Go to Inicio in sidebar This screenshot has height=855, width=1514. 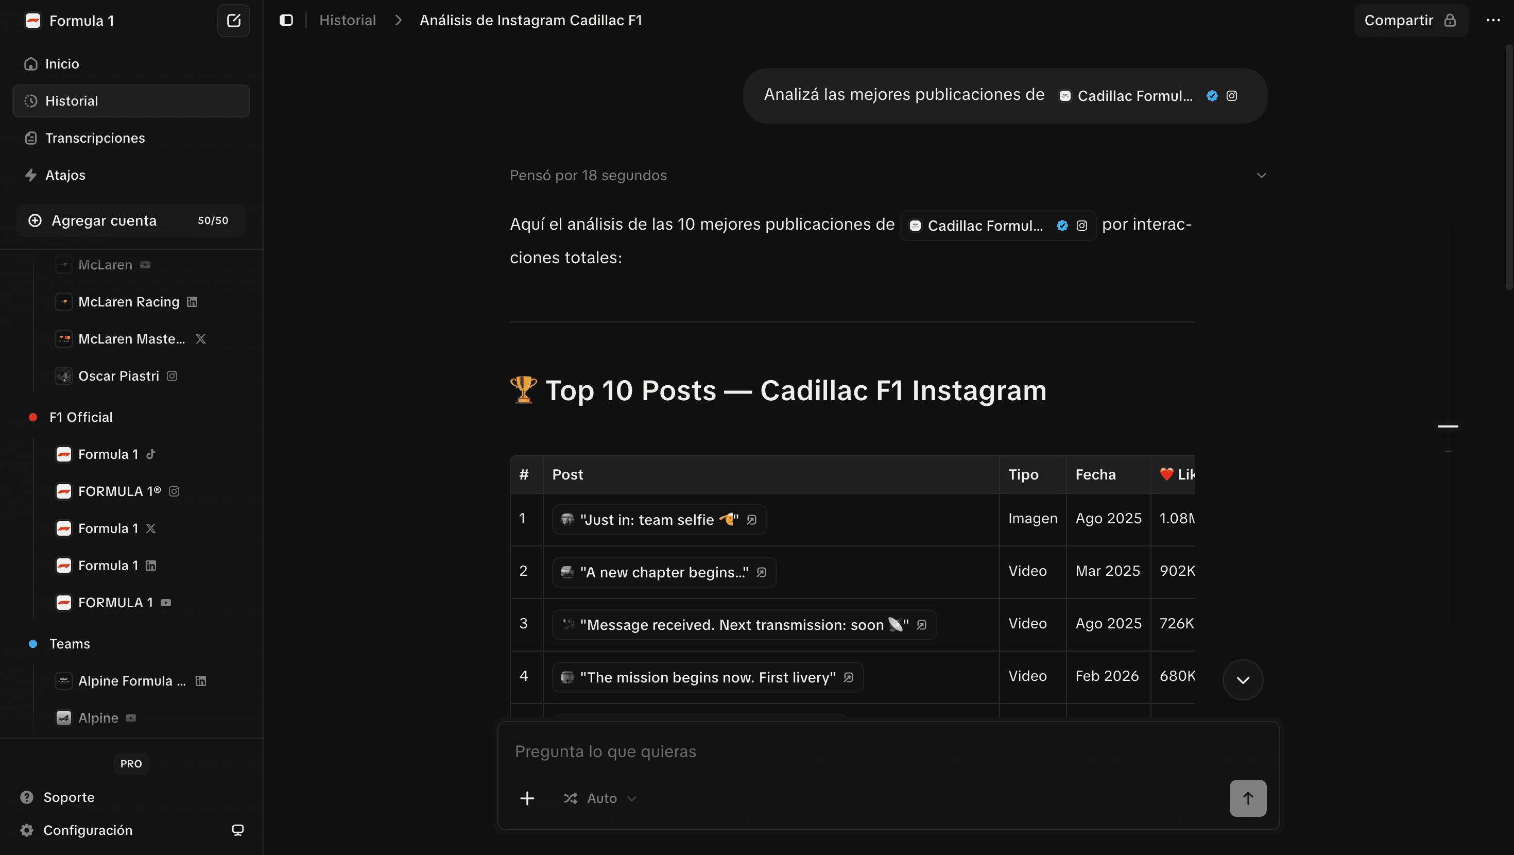coord(131,63)
